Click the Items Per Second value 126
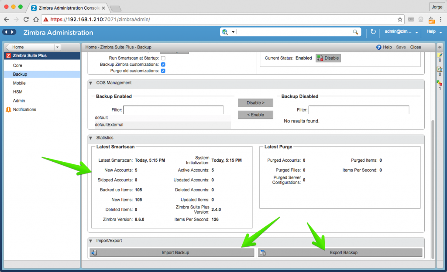This screenshot has height=272, width=447. [215, 219]
